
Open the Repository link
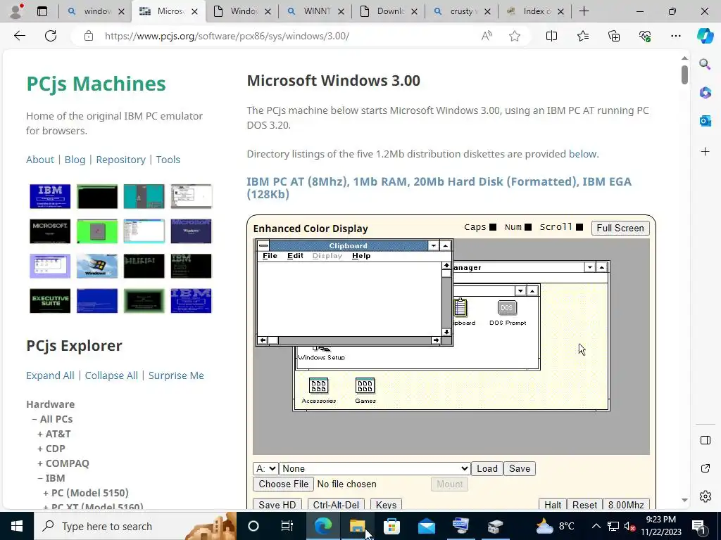click(120, 160)
